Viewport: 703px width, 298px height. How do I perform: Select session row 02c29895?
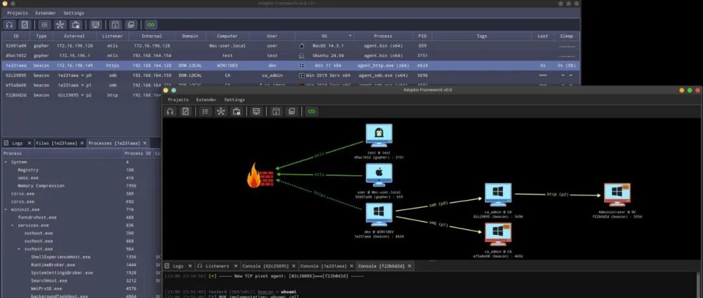[x=290, y=75]
